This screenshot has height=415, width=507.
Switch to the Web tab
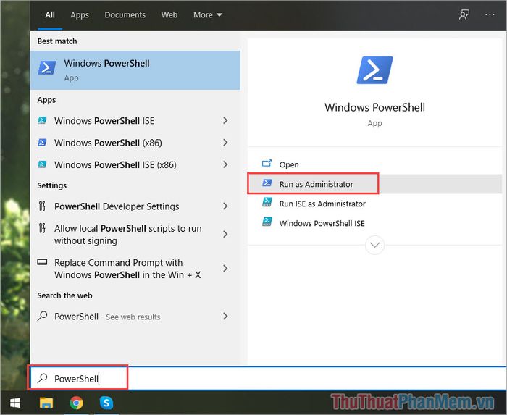[x=169, y=14]
